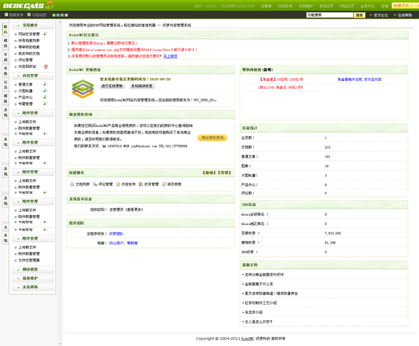
Task: Collapse the 常用操作 menu section
Action: click(32, 25)
